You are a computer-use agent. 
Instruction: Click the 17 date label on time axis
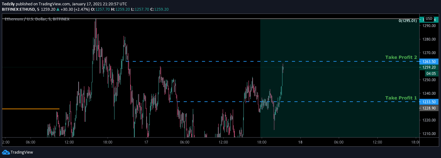(146, 142)
